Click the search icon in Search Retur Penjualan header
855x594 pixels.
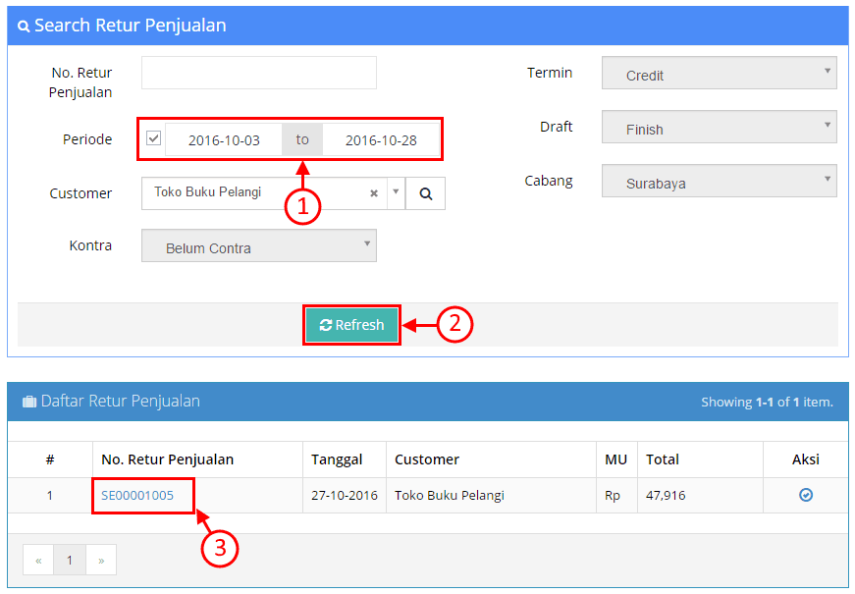tap(24, 27)
